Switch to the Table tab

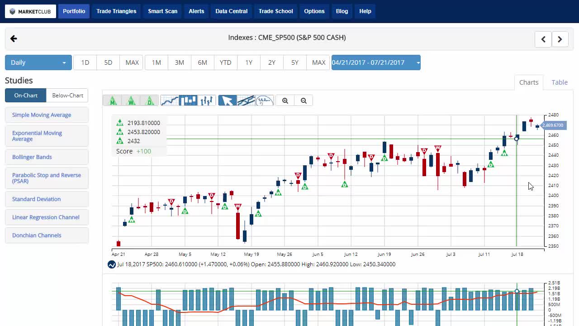point(560,82)
